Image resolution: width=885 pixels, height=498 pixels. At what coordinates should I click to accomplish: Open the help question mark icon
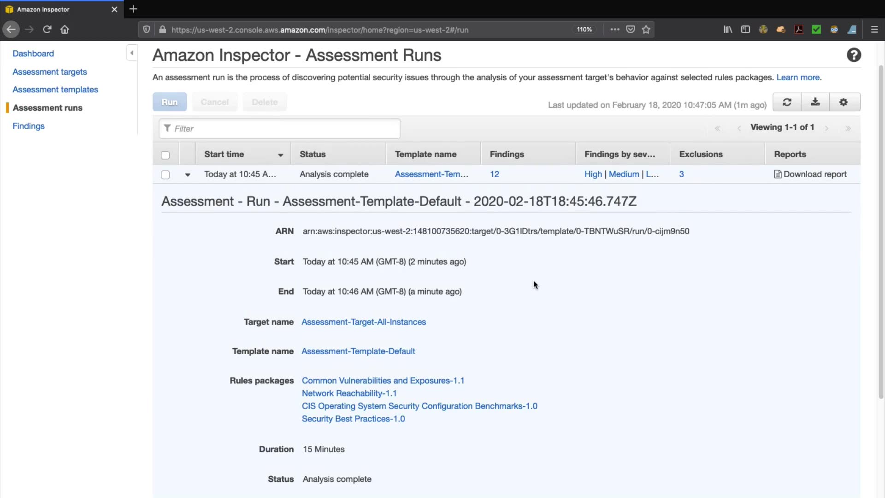854,55
